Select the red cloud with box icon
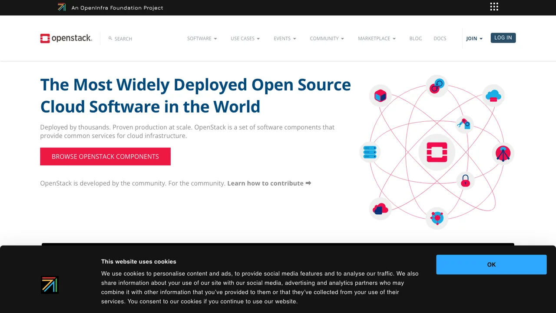This screenshot has height=313, width=556. (381, 209)
